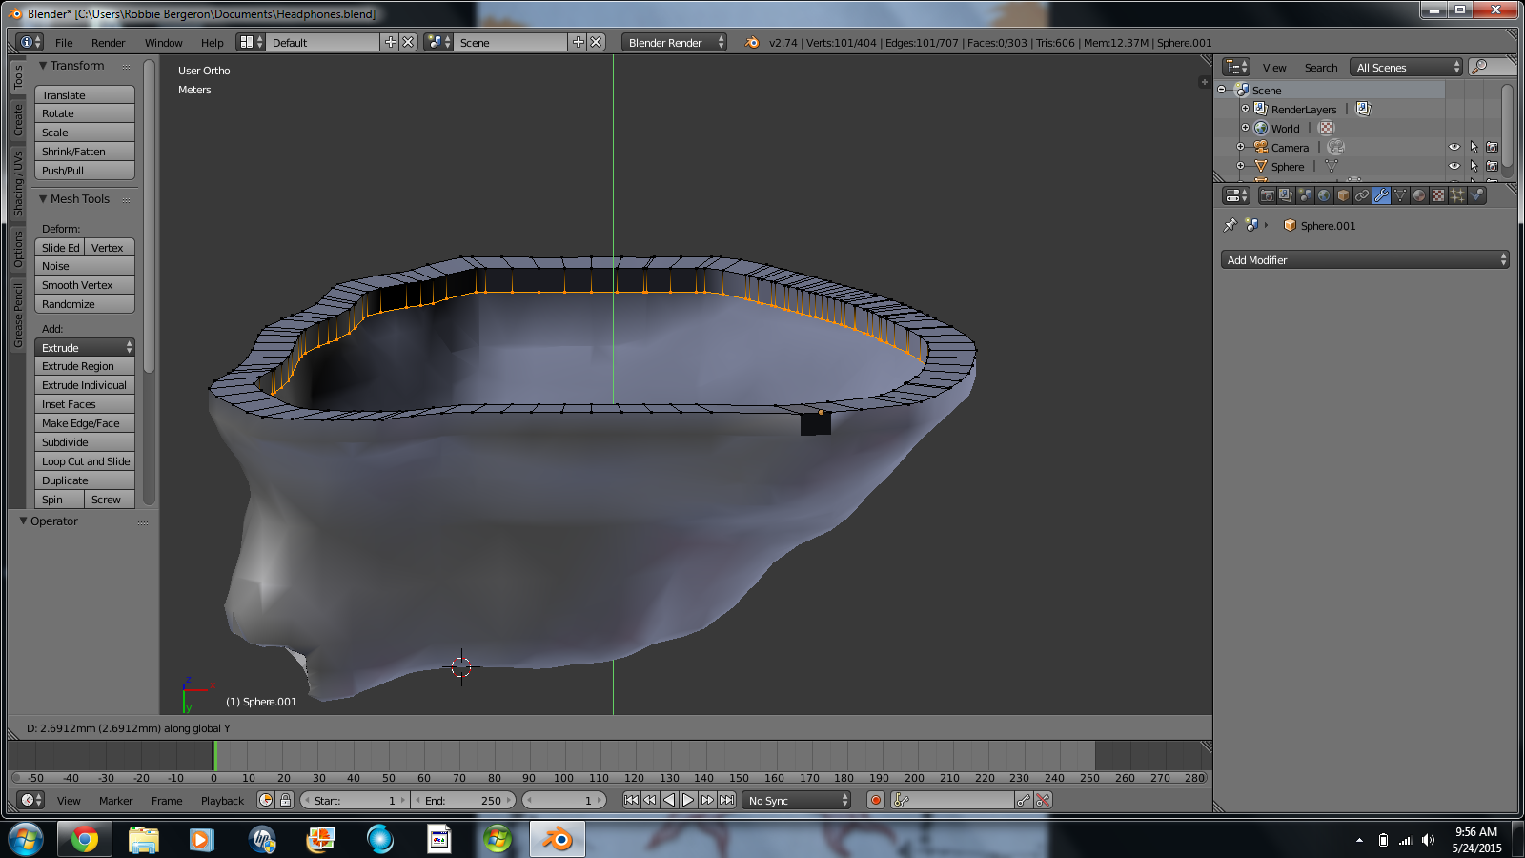The height and width of the screenshot is (858, 1525).
Task: Expand the World tree node
Action: [x=1245, y=128]
